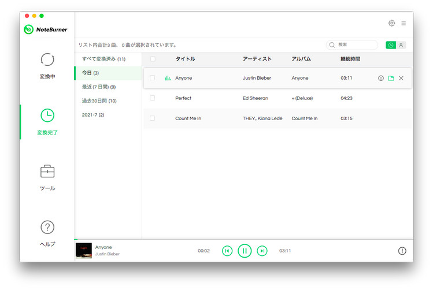The image size is (433, 290).
Task: Tick the checkbox for Anyone
Action: point(152,78)
